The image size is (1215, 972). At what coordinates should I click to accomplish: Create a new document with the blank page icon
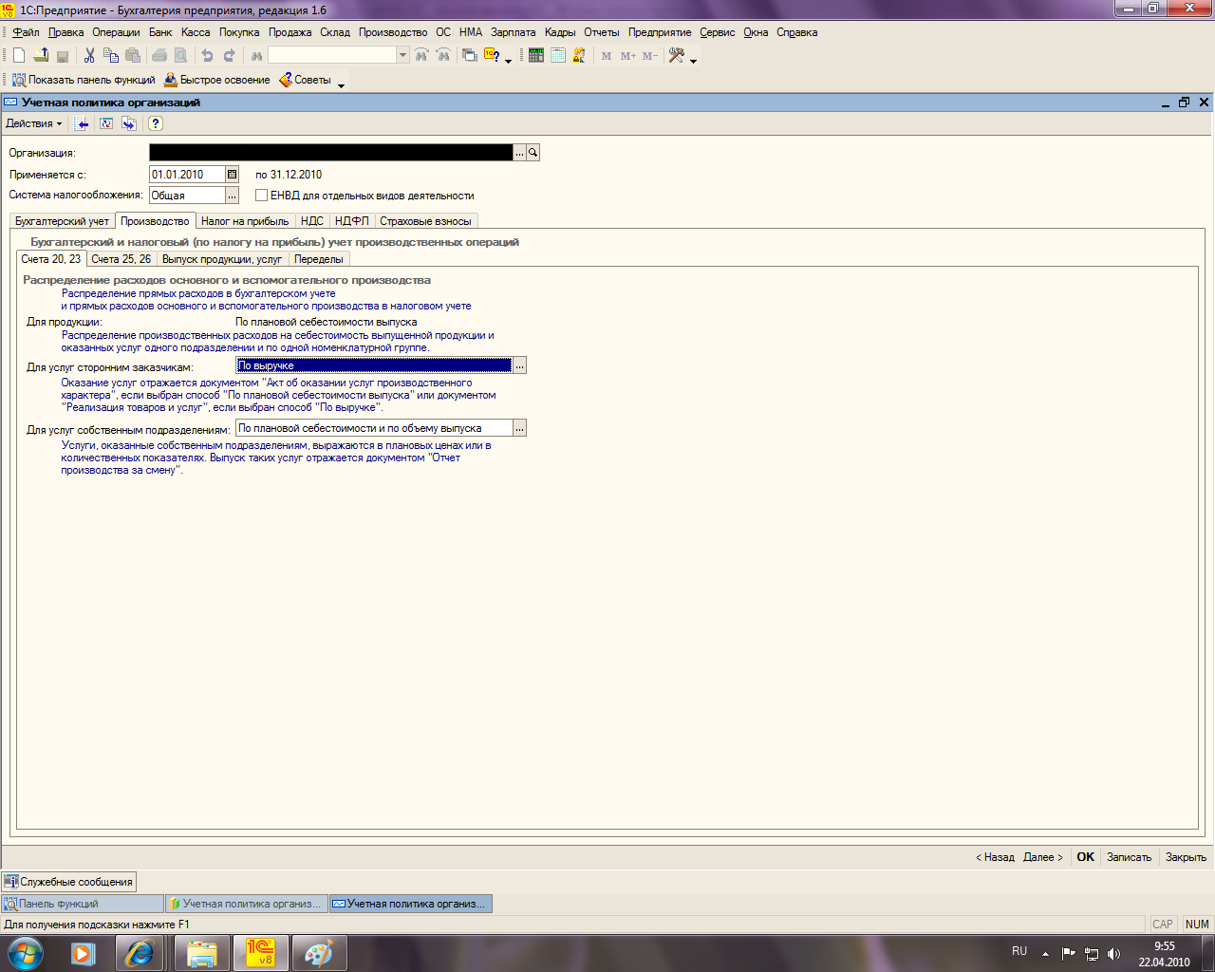coord(19,56)
